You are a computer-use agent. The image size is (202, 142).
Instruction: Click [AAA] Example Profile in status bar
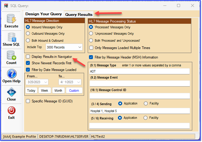[19, 137]
